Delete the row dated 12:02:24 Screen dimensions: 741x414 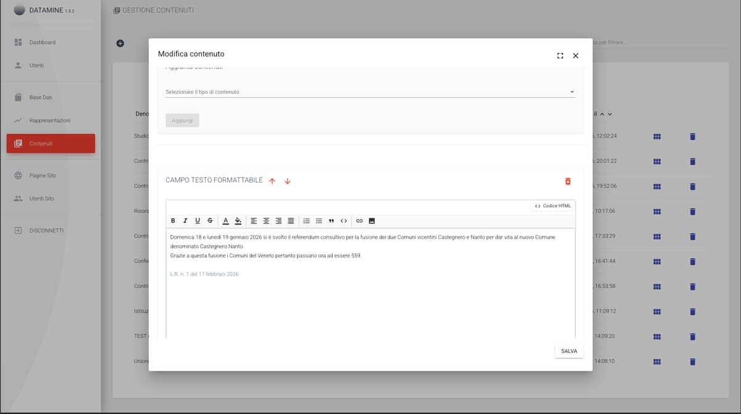692,136
